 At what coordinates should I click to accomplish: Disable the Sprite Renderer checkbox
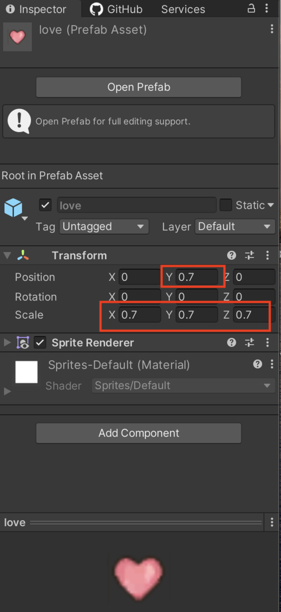[40, 343]
